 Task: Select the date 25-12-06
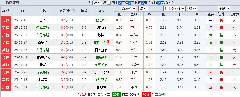[21, 28]
